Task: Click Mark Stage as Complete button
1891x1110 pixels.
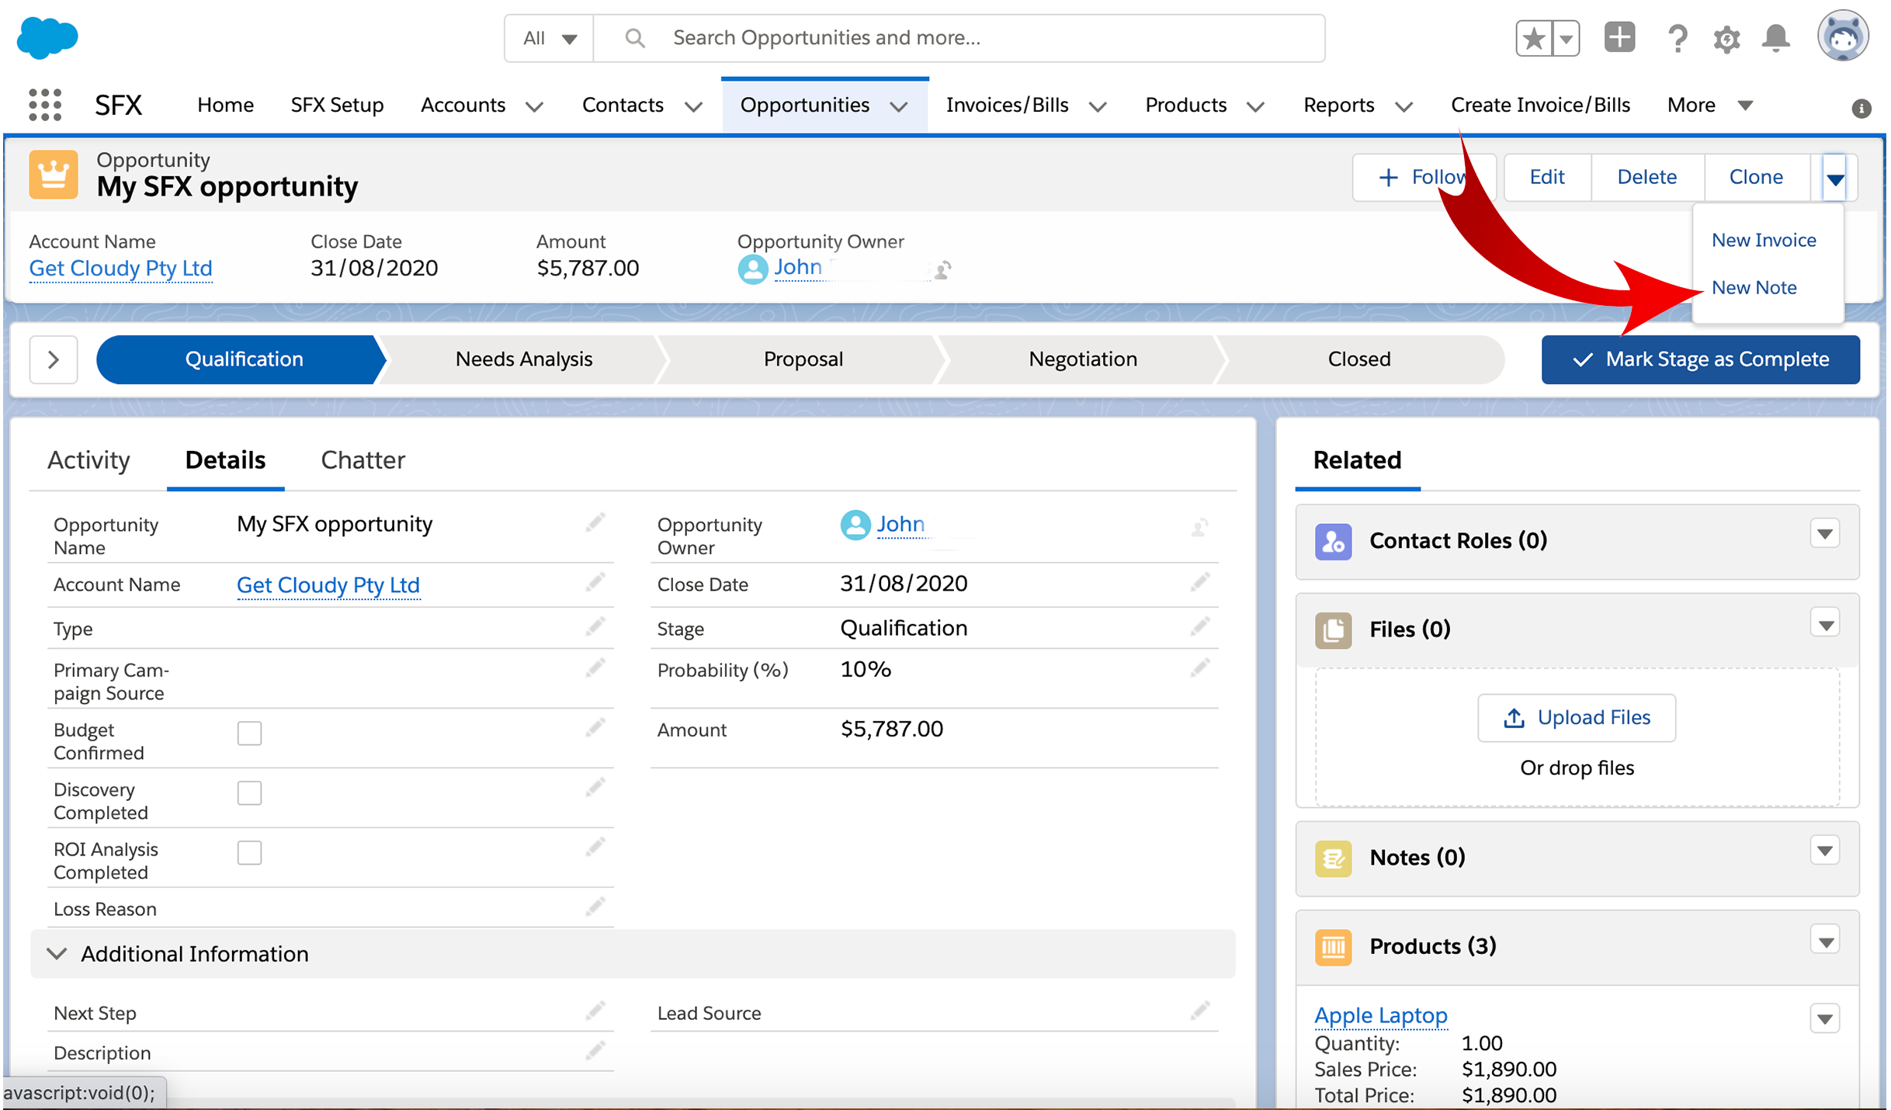Action: click(1700, 359)
